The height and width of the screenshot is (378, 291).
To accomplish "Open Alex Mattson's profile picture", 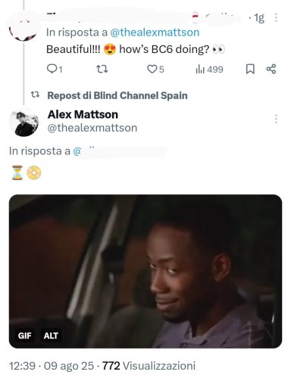I will [x=24, y=122].
